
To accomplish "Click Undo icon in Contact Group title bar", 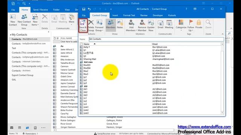I will coord(89,9).
